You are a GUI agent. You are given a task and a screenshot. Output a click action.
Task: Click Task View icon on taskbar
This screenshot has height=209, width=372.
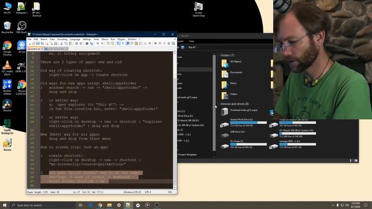pyautogui.click(x=81, y=205)
